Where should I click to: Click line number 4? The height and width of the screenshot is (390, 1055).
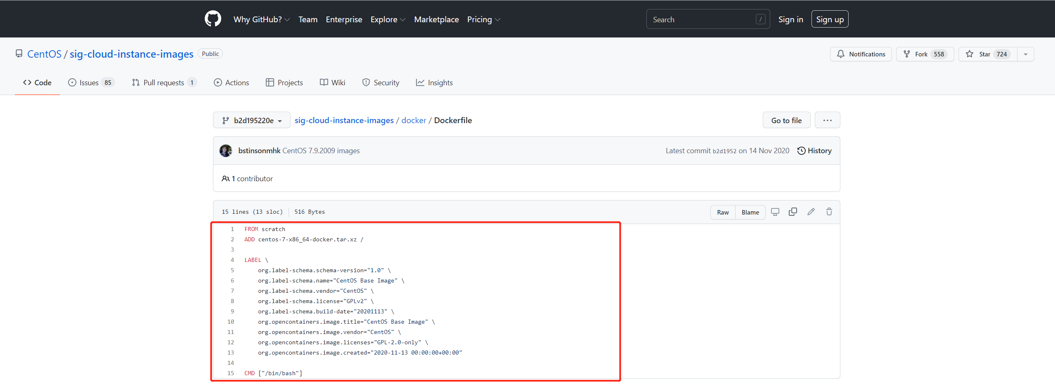(x=232, y=260)
